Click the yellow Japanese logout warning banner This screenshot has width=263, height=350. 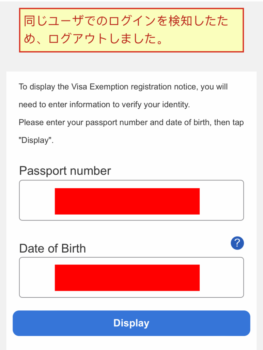pyautogui.click(x=131, y=30)
